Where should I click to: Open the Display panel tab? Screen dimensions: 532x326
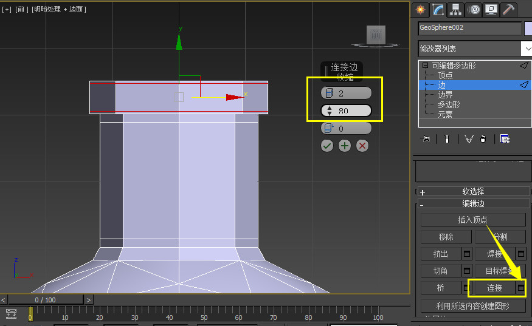click(491, 9)
